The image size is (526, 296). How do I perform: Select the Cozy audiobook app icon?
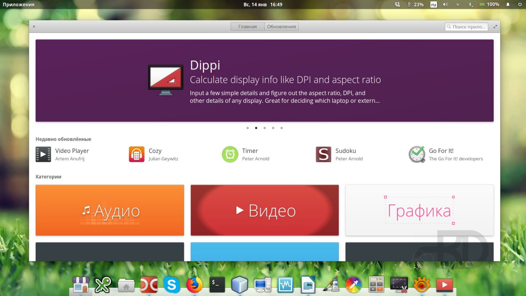point(137,154)
